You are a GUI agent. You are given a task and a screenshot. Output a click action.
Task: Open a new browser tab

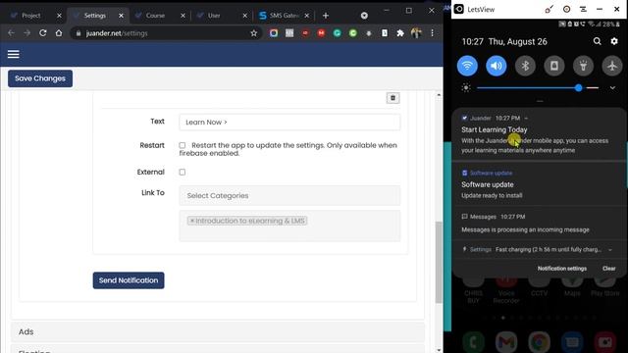point(326,16)
